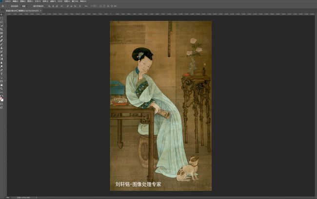Open more align options (three dots)
Screen dimensions: 317x199
[x=86, y=6]
